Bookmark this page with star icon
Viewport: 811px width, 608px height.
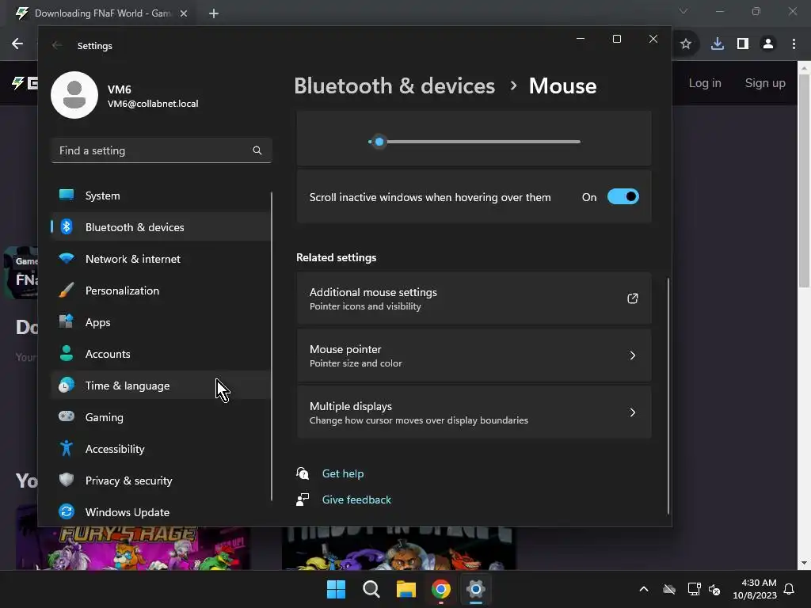685,44
